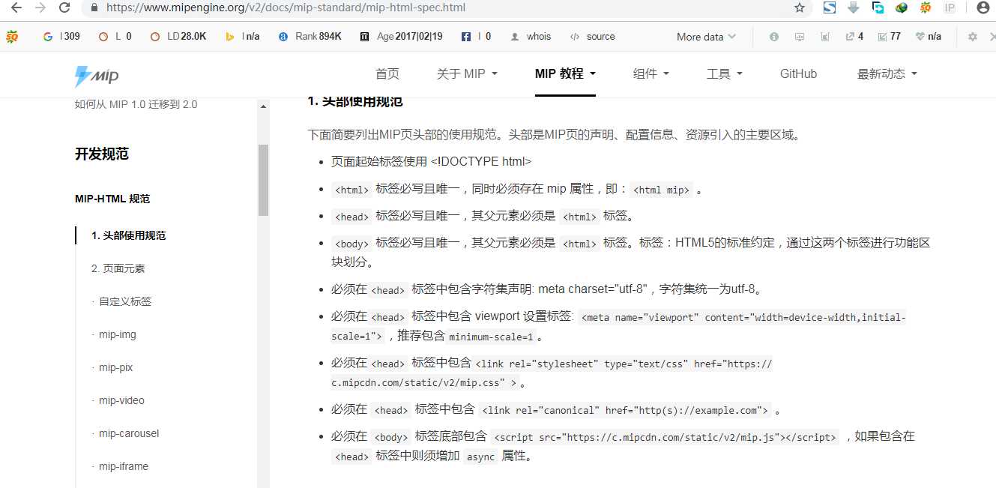Show internal links count 77
The width and height of the screenshot is (996, 488).
tap(890, 36)
